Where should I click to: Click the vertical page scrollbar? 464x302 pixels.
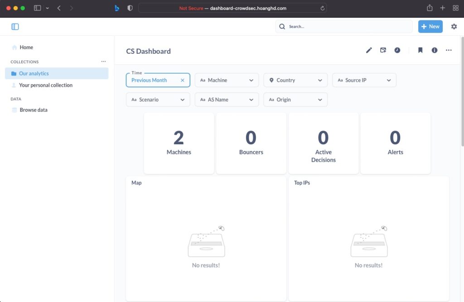click(463, 91)
